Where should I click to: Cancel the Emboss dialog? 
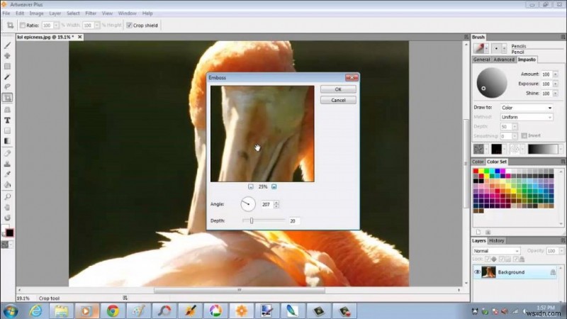[x=338, y=100]
